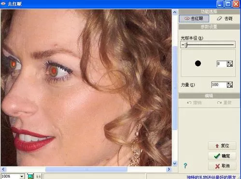
Task: Click the red pupil of the left-edge eye
Action: pos(14,64)
